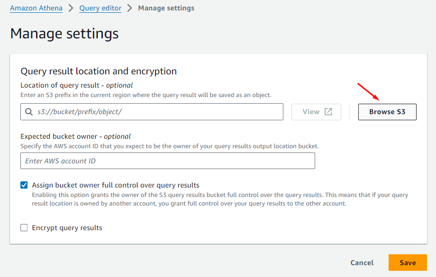Toggle Assign bucket owner full control checkbox
The height and width of the screenshot is (277, 436).
(x=24, y=185)
